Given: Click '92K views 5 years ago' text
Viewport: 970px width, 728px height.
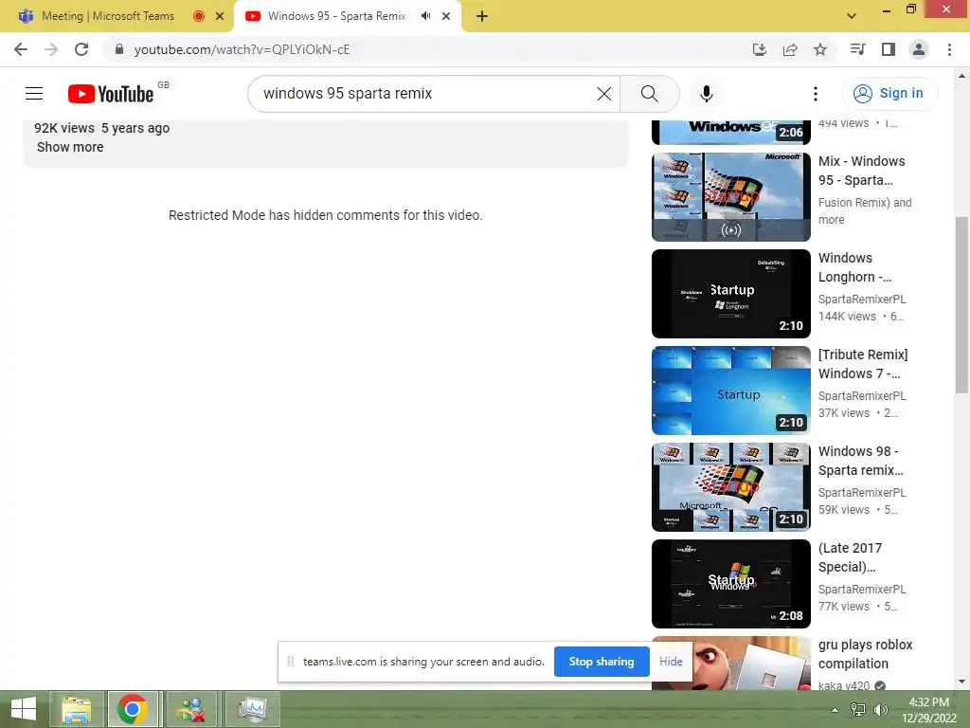Looking at the screenshot, I should point(101,128).
